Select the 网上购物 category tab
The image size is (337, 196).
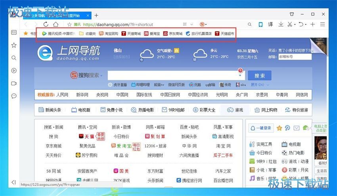coord(266,110)
